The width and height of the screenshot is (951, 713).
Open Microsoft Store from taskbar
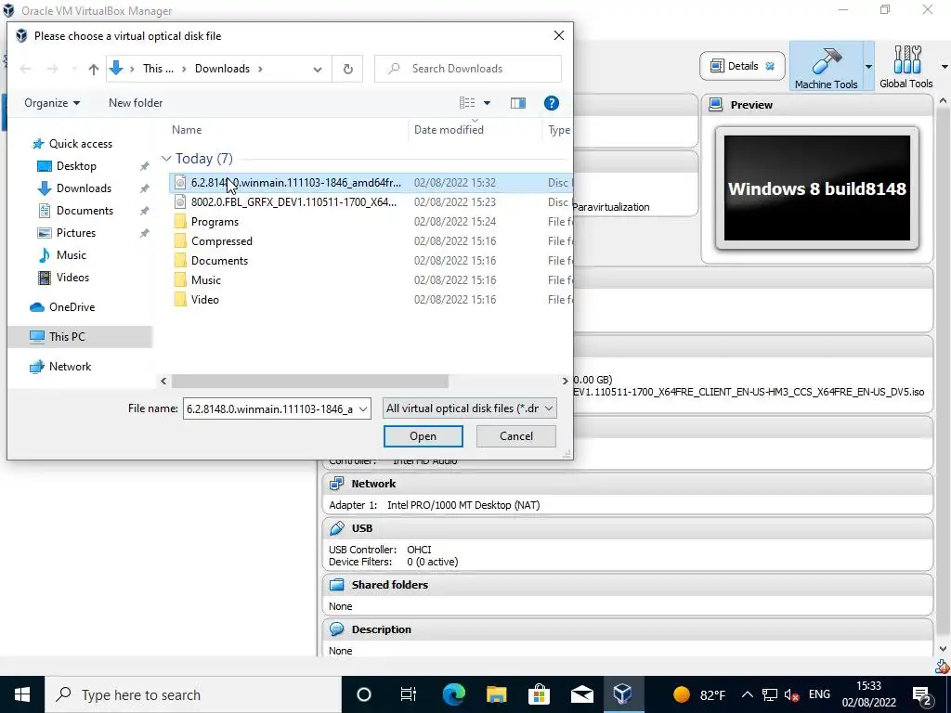click(x=539, y=694)
